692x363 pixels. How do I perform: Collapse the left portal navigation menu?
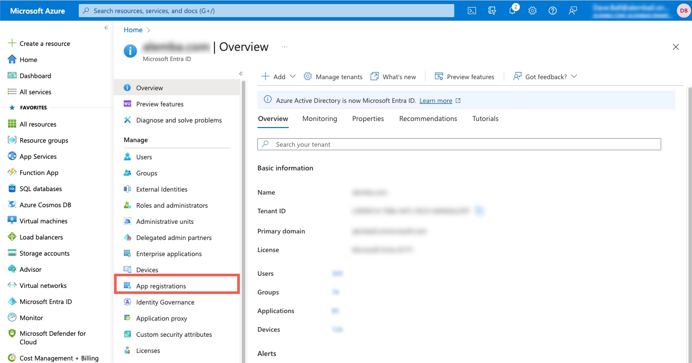[106, 28]
